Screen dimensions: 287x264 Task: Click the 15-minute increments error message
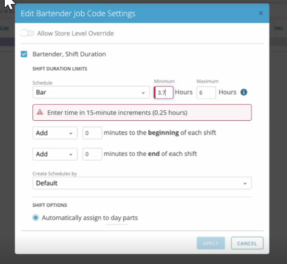117,112
